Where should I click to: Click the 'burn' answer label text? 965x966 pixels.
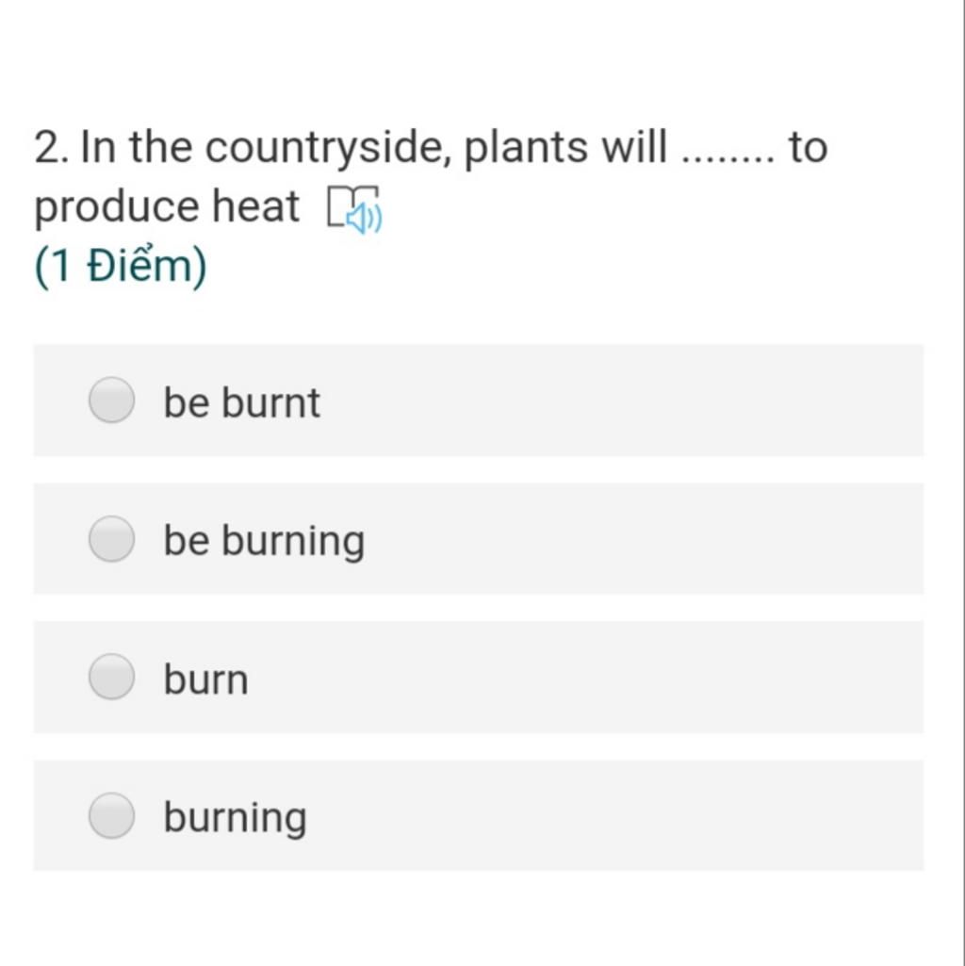pos(205,679)
